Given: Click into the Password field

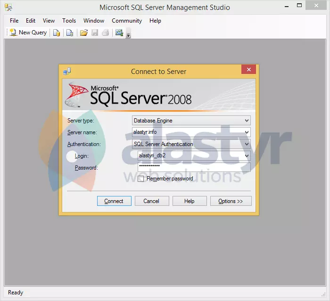Looking at the screenshot, I should click(x=194, y=167).
